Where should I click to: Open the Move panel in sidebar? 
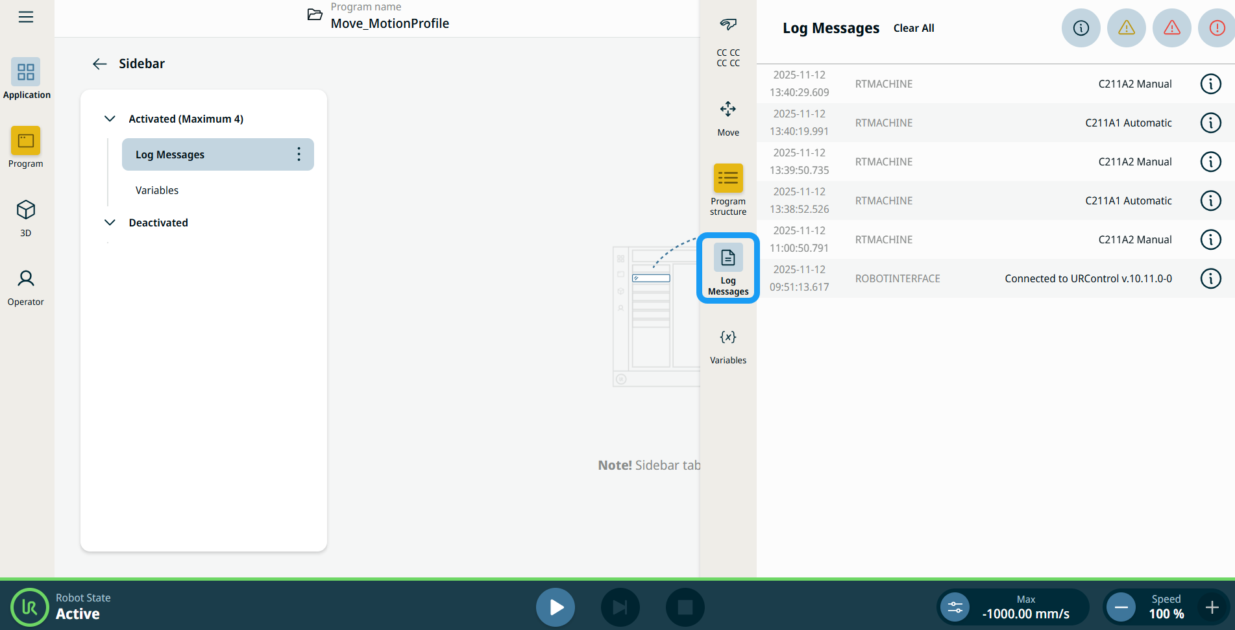728,117
